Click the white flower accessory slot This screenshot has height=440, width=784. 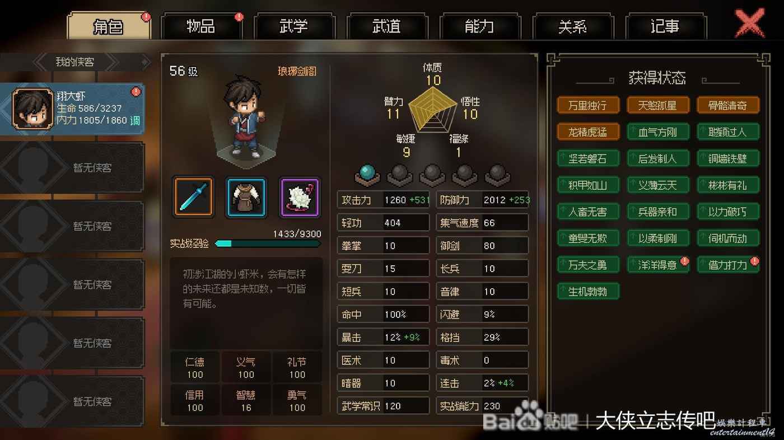pyautogui.click(x=300, y=197)
